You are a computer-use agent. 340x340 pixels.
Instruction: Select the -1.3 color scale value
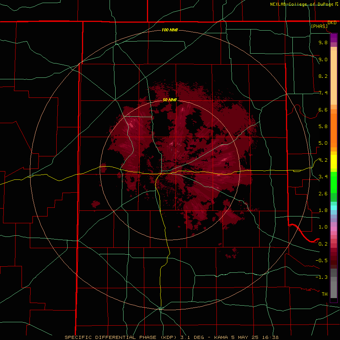[321, 277]
